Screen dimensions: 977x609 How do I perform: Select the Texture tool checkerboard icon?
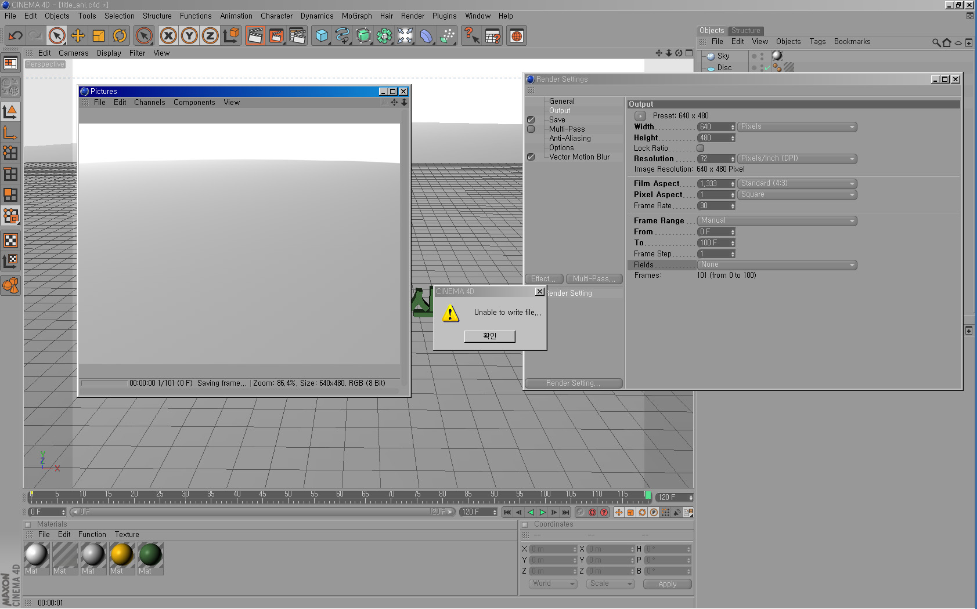tap(10, 240)
